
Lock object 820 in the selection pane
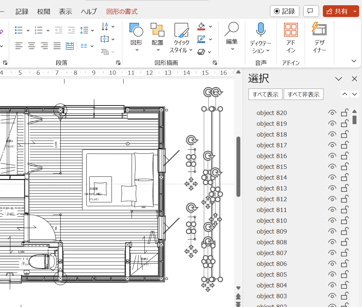tap(344, 113)
